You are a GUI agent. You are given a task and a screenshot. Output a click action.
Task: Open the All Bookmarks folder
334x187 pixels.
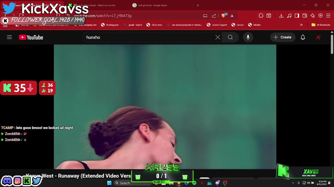[x=321, y=25]
